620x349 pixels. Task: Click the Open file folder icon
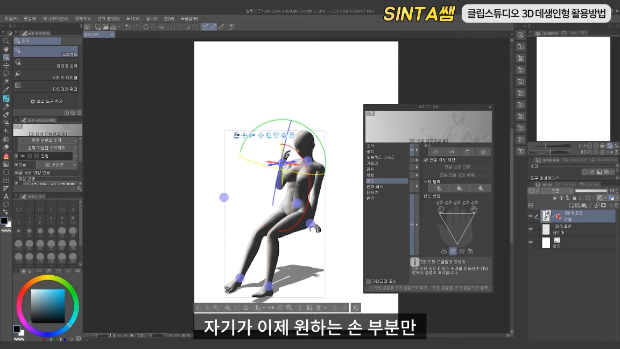pyautogui.click(x=105, y=27)
